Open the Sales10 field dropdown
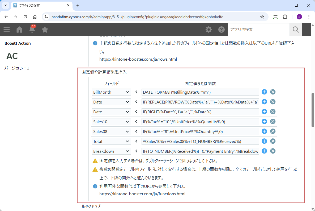Screen dimensions: 315x211 tap(111, 122)
